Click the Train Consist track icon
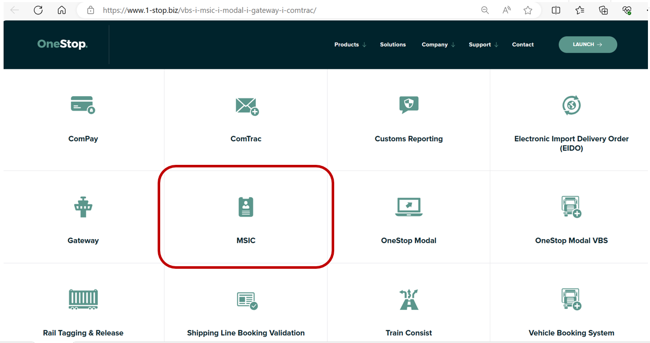Screen dimensions: 650x343 [x=409, y=299]
